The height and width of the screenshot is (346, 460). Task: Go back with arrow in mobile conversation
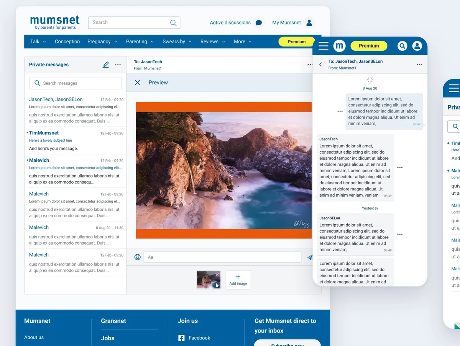tap(320, 65)
